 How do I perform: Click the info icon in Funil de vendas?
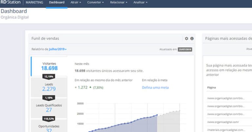[x=192, y=39]
